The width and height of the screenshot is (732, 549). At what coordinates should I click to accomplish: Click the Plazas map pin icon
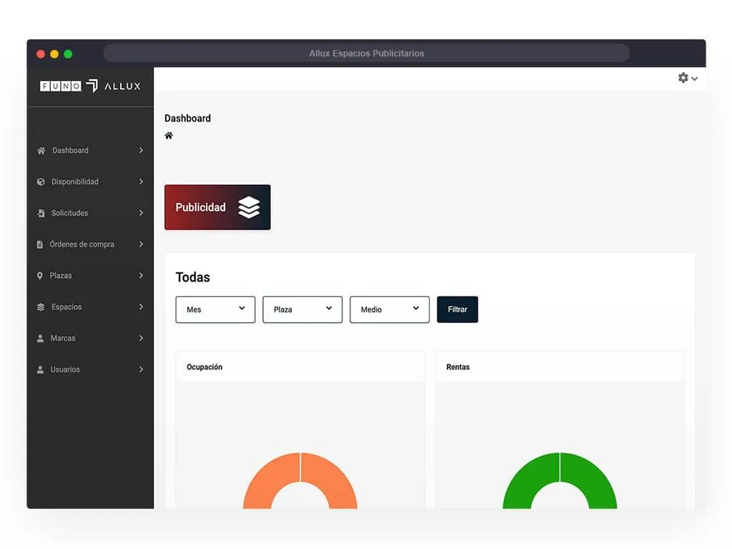(x=40, y=276)
